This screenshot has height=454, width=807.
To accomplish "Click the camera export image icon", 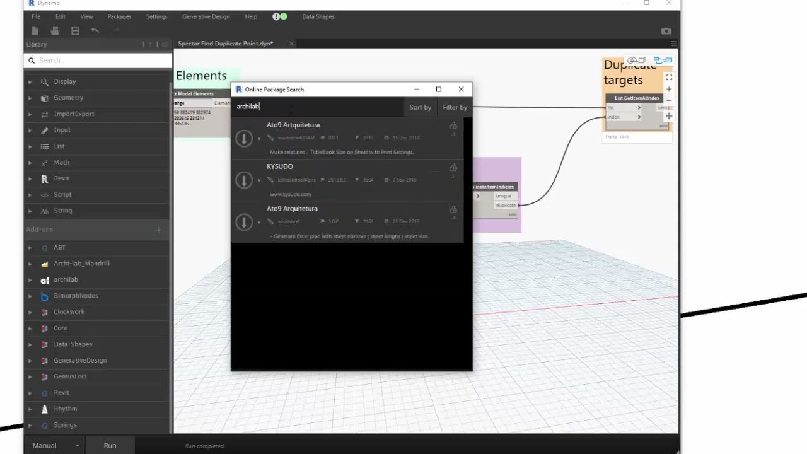I will (666, 31).
